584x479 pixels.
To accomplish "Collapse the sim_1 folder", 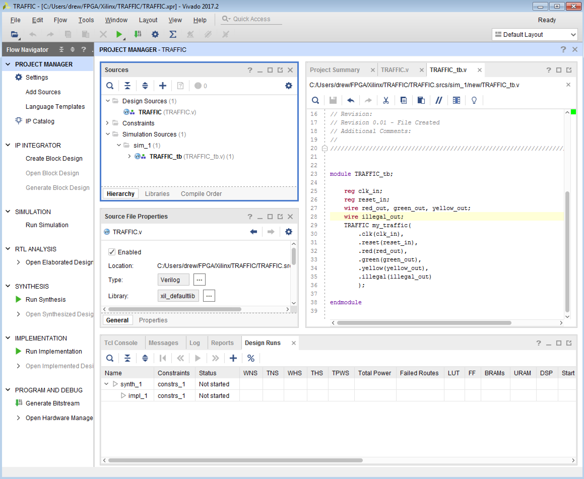I will [119, 145].
